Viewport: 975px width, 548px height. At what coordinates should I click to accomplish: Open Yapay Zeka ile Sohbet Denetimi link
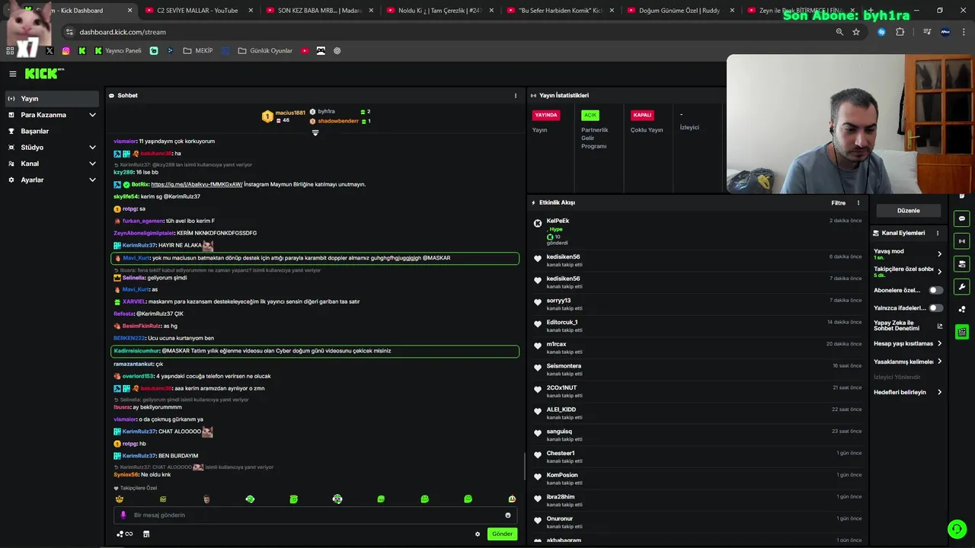pos(908,326)
